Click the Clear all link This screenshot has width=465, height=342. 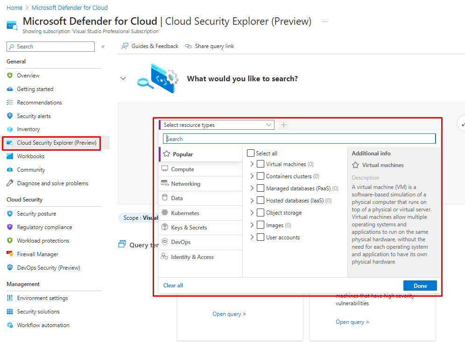[x=173, y=286]
